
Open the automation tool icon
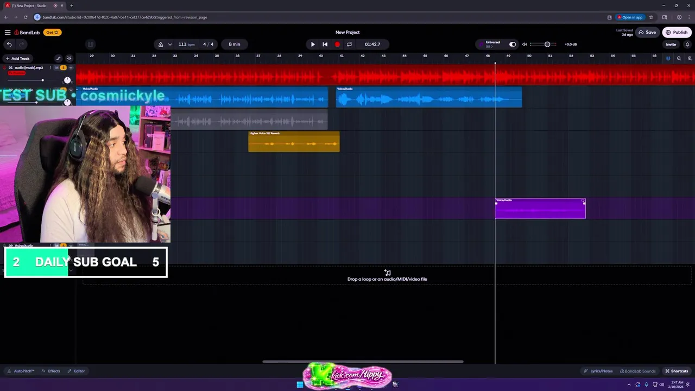pos(58,59)
